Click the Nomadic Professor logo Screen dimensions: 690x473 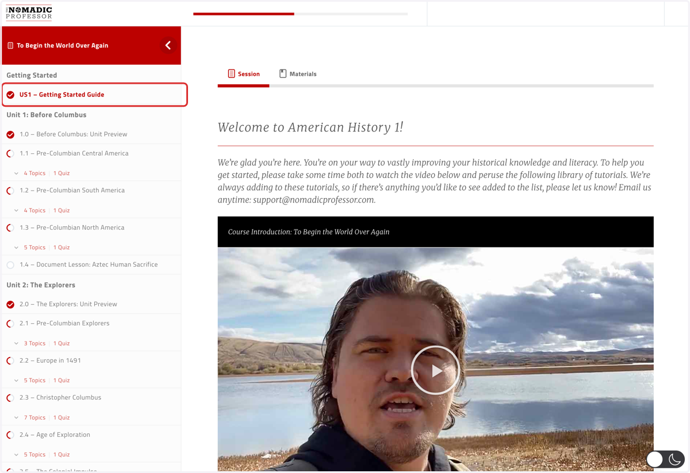click(x=29, y=13)
